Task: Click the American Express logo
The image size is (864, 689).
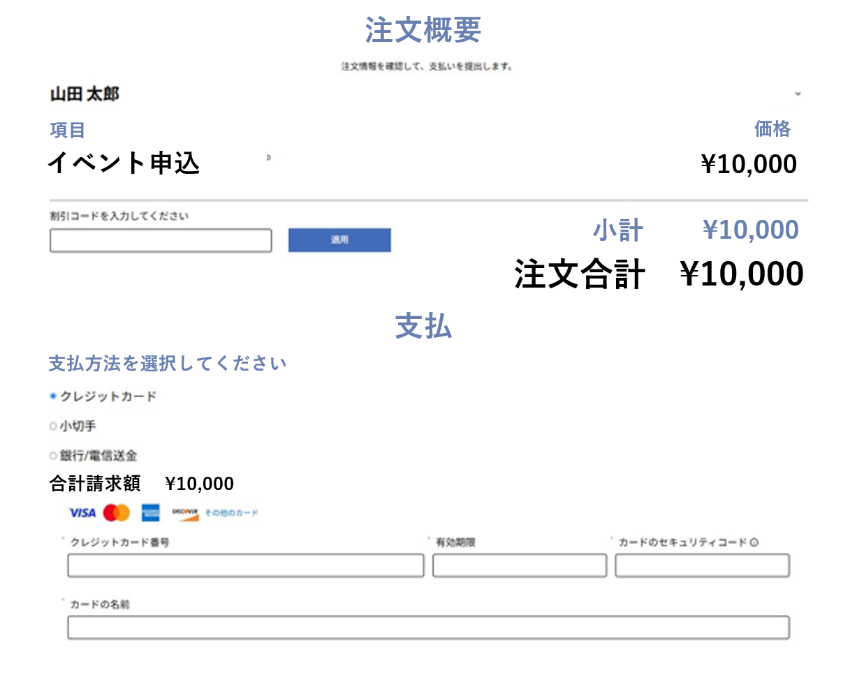Action: coord(151,513)
